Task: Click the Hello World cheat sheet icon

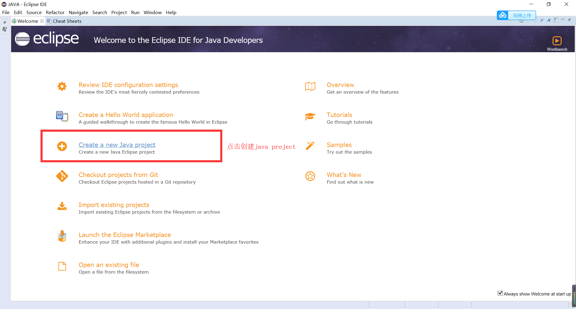Action: [62, 116]
